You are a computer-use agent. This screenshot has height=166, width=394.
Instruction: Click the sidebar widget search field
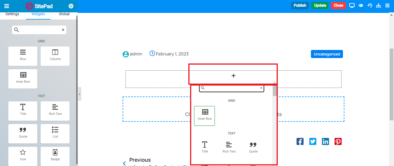point(39,30)
